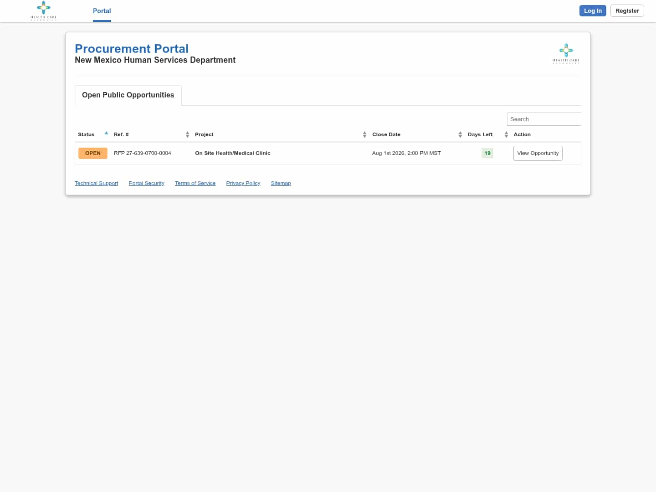Click the OPEN status badge
Image resolution: width=656 pixels, height=492 pixels.
pos(93,153)
